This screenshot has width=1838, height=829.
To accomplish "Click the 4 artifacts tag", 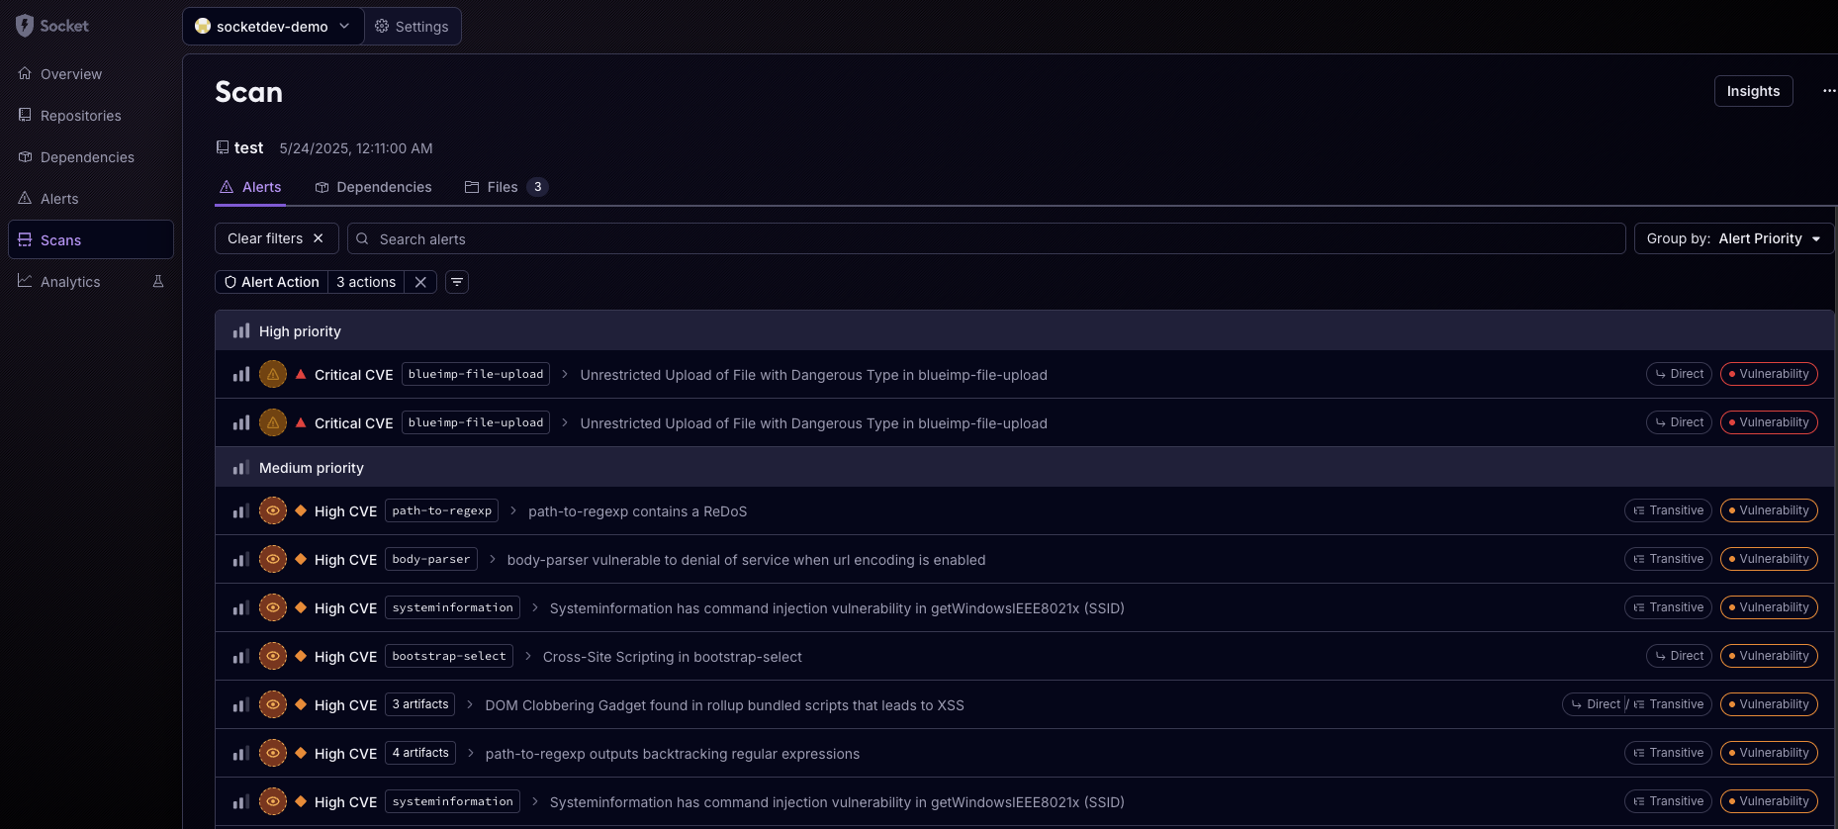I will pyautogui.click(x=420, y=753).
